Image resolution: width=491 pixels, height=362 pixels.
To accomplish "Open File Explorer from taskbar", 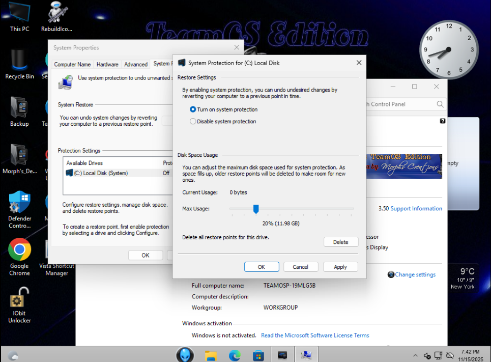I will click(211, 355).
